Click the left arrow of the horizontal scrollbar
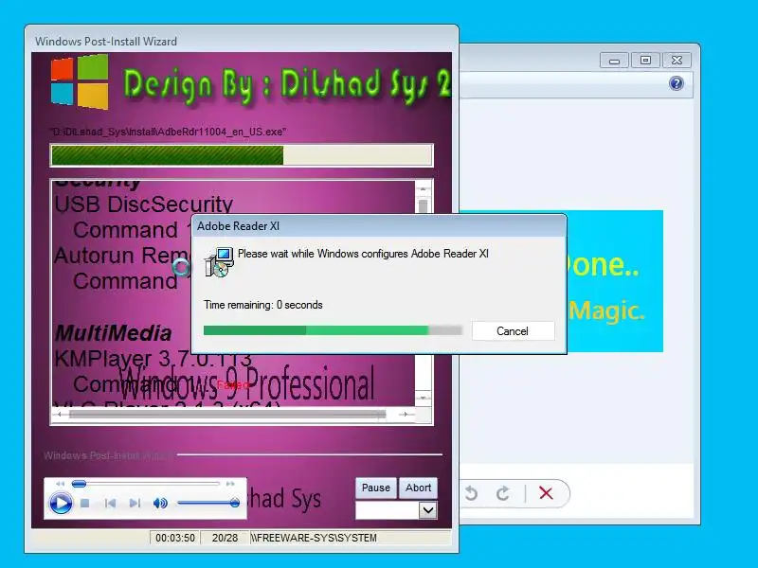 59,415
